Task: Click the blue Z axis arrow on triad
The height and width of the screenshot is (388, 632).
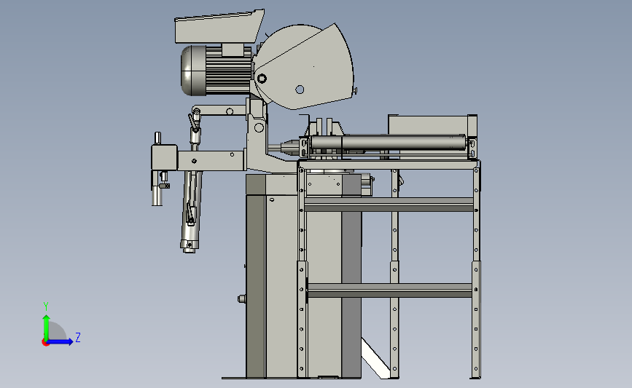Action: point(61,341)
